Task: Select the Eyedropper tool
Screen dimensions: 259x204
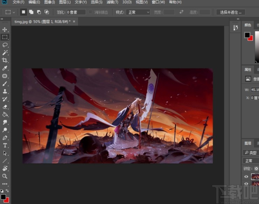Action: click(x=5, y=68)
